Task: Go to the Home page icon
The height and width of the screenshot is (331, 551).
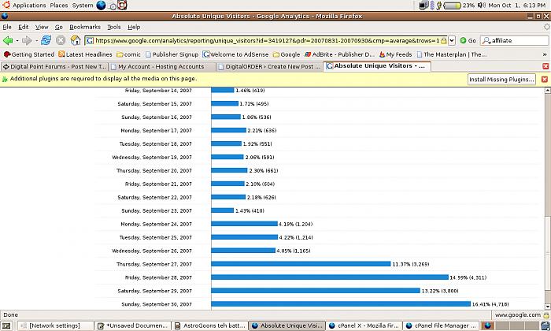Action: [x=75, y=40]
